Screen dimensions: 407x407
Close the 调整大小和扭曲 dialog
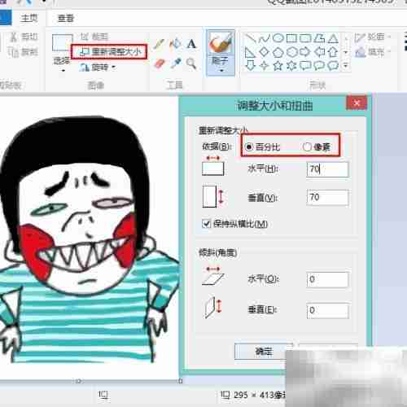pos(357,103)
